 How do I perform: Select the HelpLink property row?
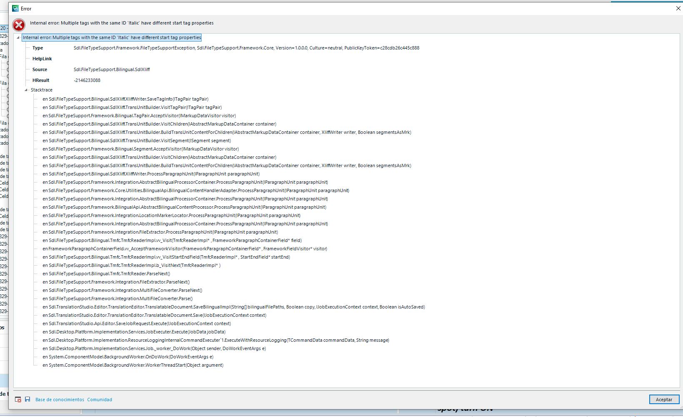[42, 59]
